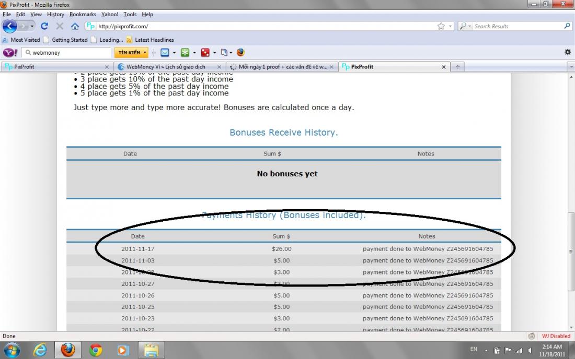Launch Internet Explorer from taskbar

coord(40,351)
